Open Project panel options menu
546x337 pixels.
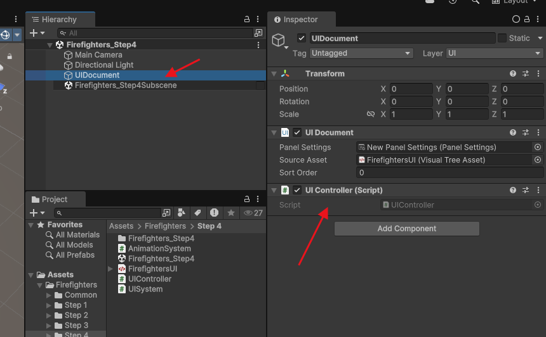click(258, 199)
